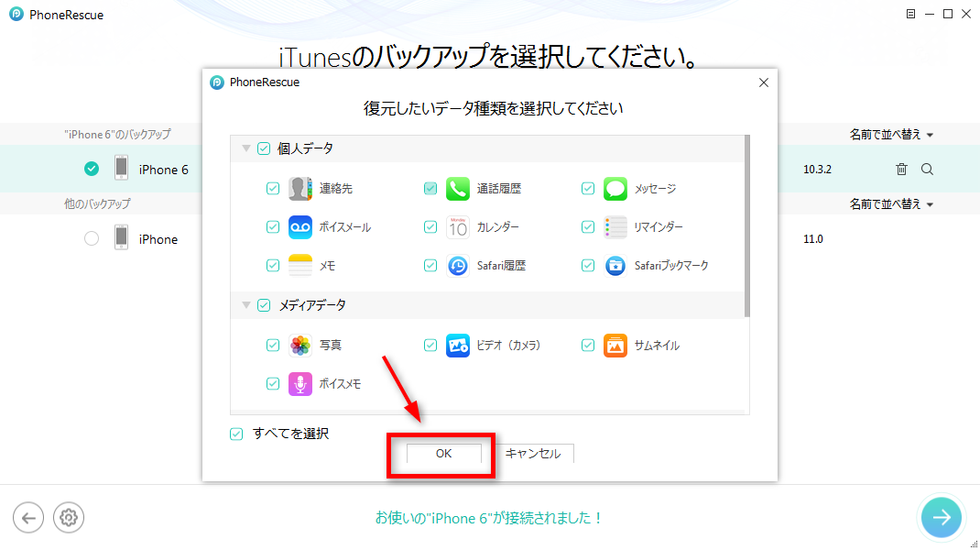Click the green Call History phone icon
Image resolution: width=980 pixels, height=550 pixels.
[458, 188]
